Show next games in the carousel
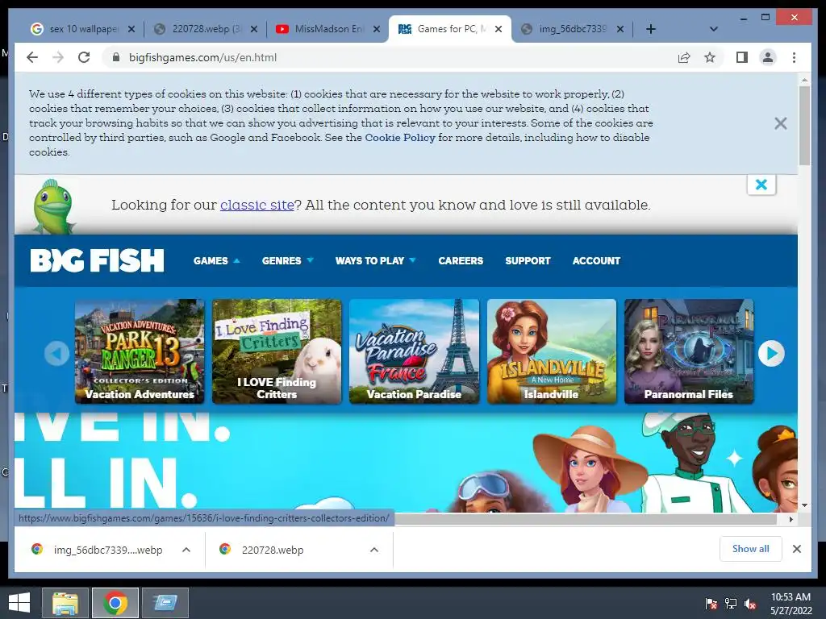 click(771, 353)
